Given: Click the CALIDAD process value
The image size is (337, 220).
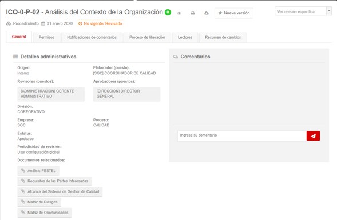Looking at the screenshot, I should [101, 125].
